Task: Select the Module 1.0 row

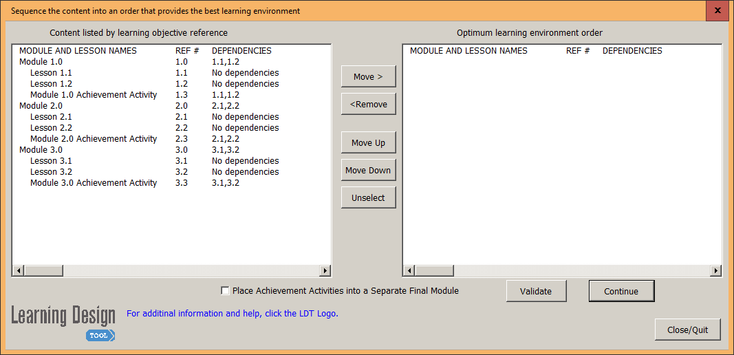Action: pos(171,61)
